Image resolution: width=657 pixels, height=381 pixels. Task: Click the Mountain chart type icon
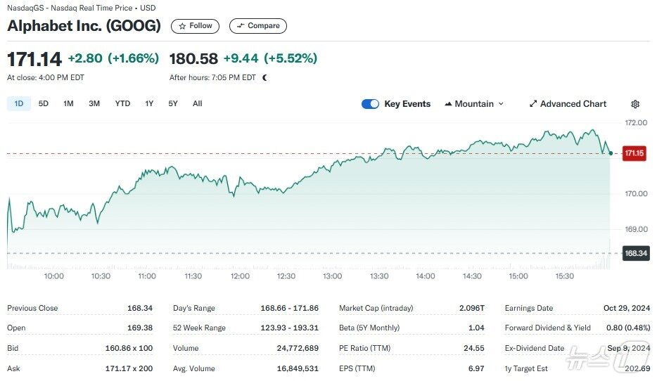[x=448, y=104]
